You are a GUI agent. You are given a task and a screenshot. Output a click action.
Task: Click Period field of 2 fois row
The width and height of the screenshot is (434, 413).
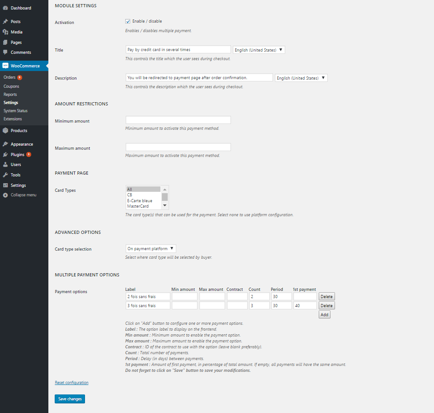282,296
